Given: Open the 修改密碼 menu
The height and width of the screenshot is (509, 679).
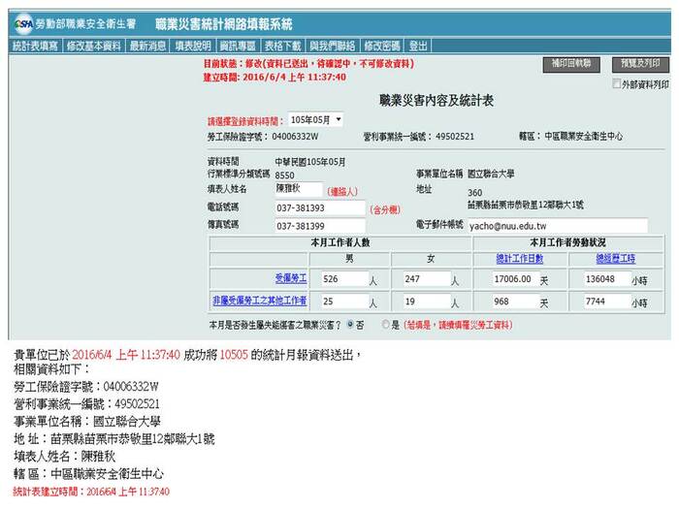Looking at the screenshot, I should (x=381, y=46).
